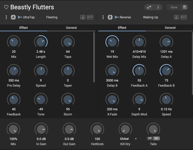Screen dimensions: 193x150
Task: Bypass effect A with BYP button
Action: click(90, 17)
